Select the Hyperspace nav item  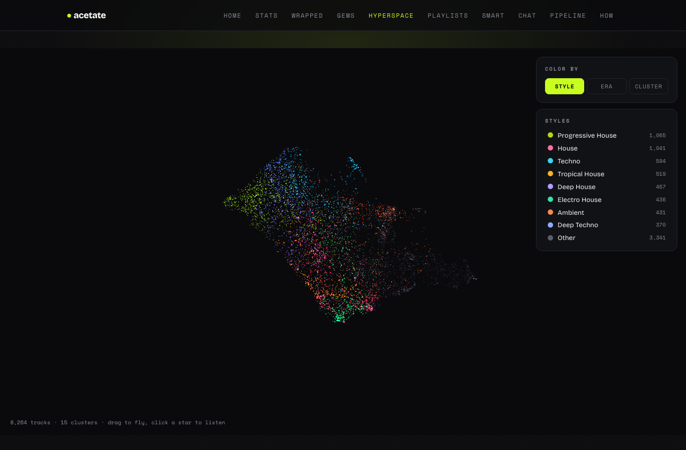click(x=391, y=16)
